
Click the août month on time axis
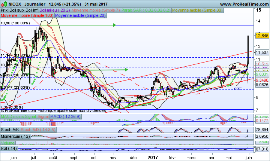tap(53, 158)
